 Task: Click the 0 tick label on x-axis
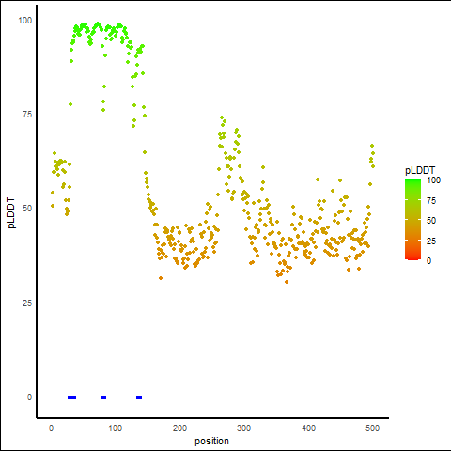coord(51,428)
